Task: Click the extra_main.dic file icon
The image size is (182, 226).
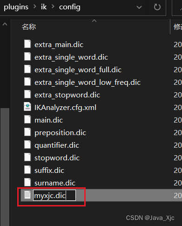Action: point(27,44)
